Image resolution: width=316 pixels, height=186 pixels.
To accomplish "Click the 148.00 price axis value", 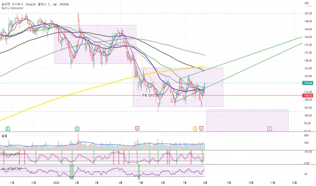I will pyautogui.click(x=308, y=21).
